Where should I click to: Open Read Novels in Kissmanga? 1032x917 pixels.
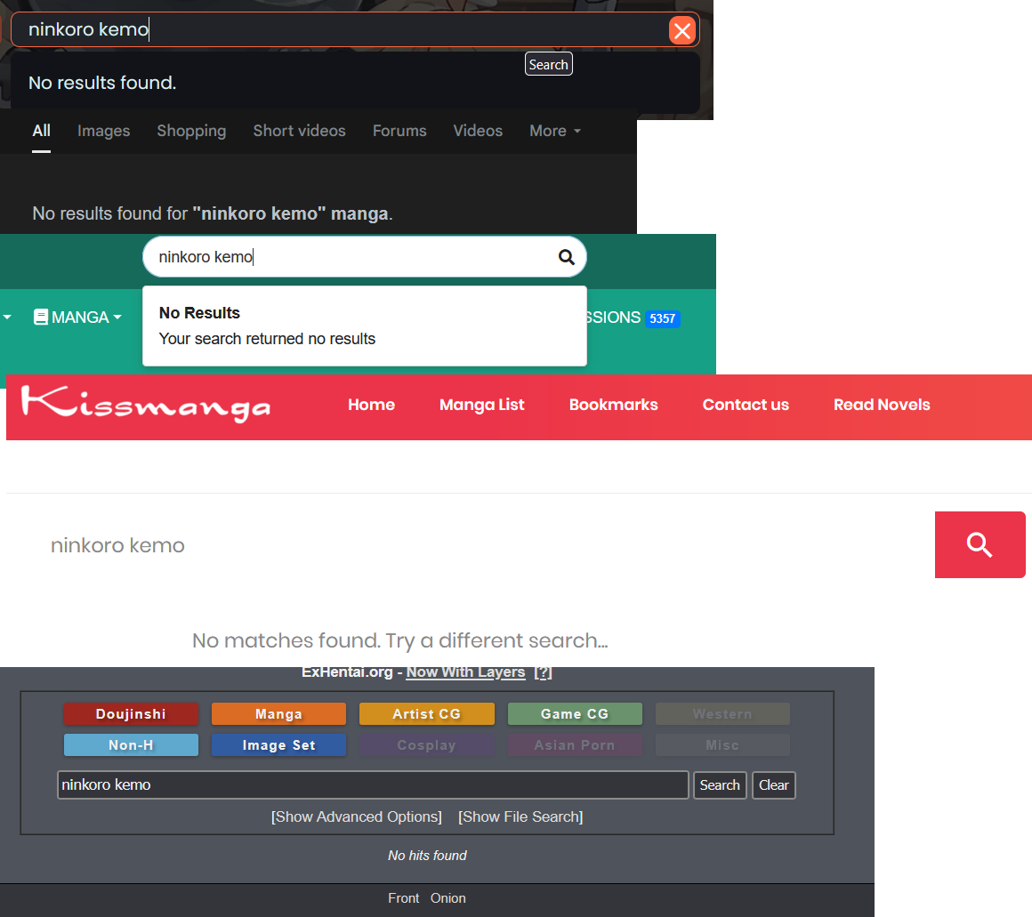(882, 405)
